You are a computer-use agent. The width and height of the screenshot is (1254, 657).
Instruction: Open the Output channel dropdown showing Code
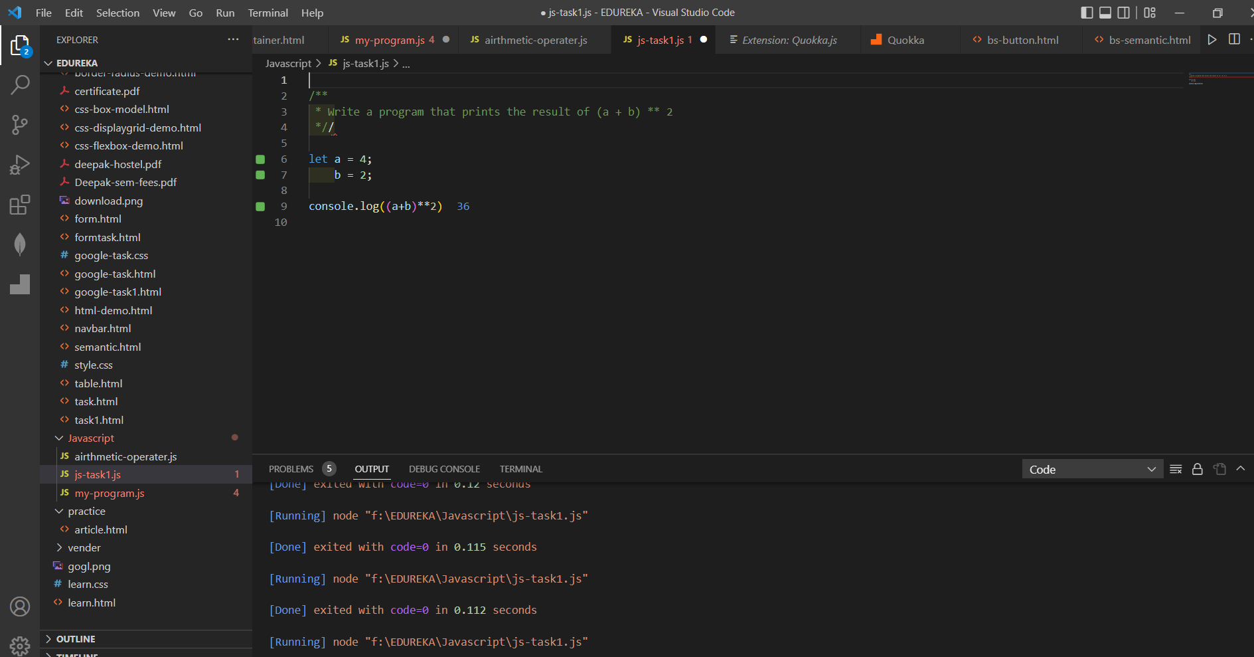click(1092, 469)
